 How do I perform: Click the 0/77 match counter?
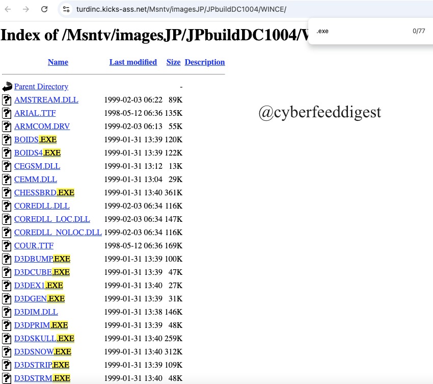pos(419,31)
